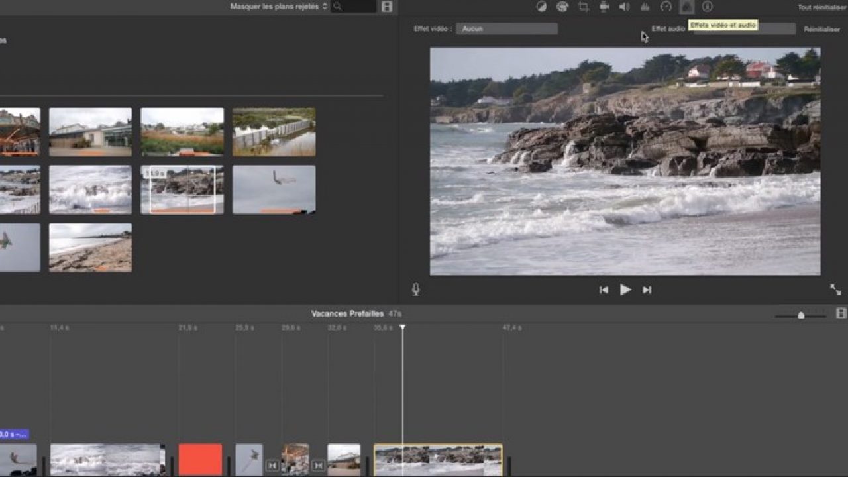Open the volume adjustment tool
Screen dimensions: 848x477
(624, 7)
